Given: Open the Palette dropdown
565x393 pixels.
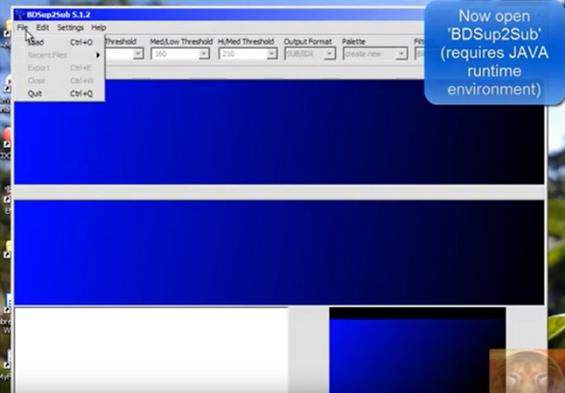Looking at the screenshot, I should 401,53.
